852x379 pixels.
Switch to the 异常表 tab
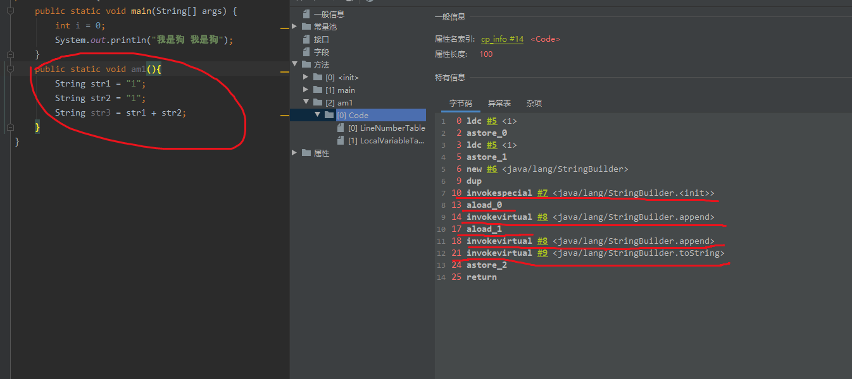click(499, 103)
